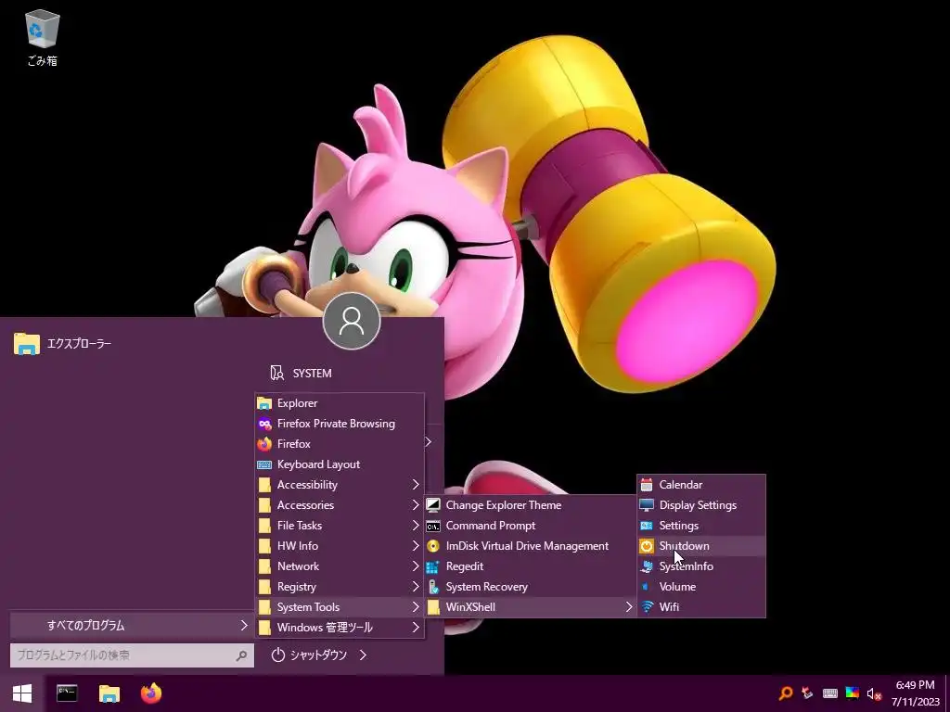
Task: Click the SYSTEM user folder entry
Action: point(302,373)
